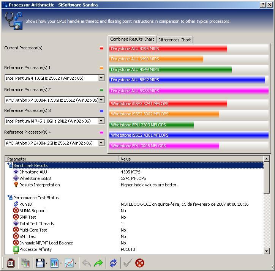The image size is (275, 271).
Task: Click the 'Higher index values are better.' text
Action: (x=149, y=185)
